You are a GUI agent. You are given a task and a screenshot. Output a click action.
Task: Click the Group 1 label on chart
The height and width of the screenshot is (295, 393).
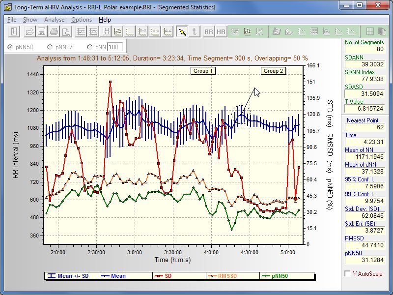point(203,71)
